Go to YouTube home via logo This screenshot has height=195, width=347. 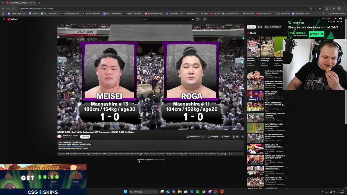(x=12, y=19)
